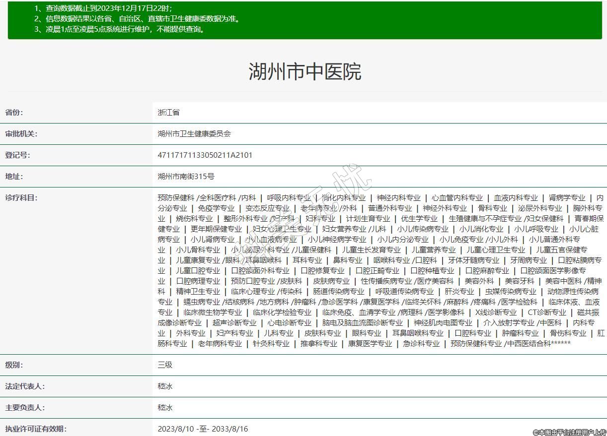The image size is (607, 436).
Task: Click the 执业许可证有效期 row label
Action: point(35,429)
